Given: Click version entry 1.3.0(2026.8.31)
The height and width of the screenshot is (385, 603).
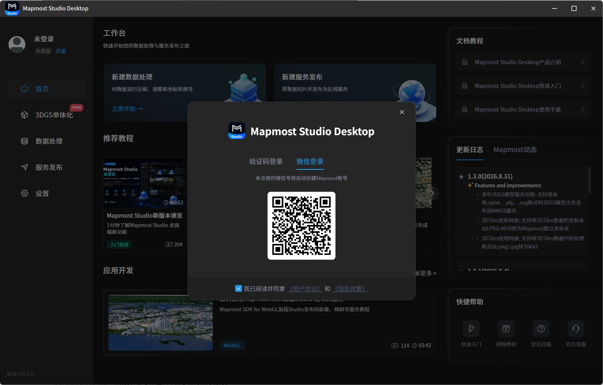Looking at the screenshot, I should click(490, 177).
